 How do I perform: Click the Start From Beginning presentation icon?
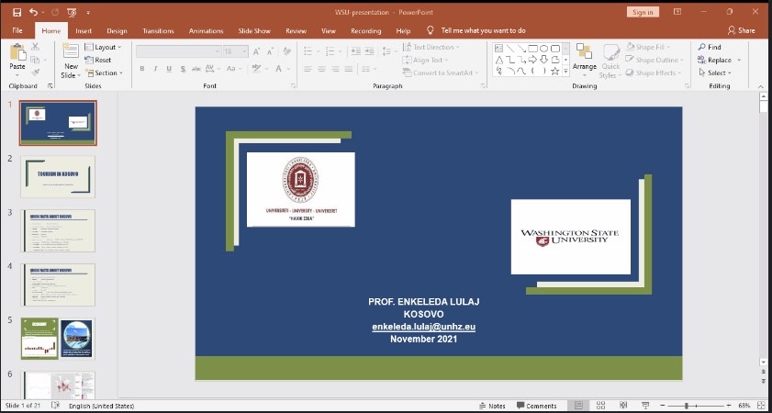coord(72,12)
